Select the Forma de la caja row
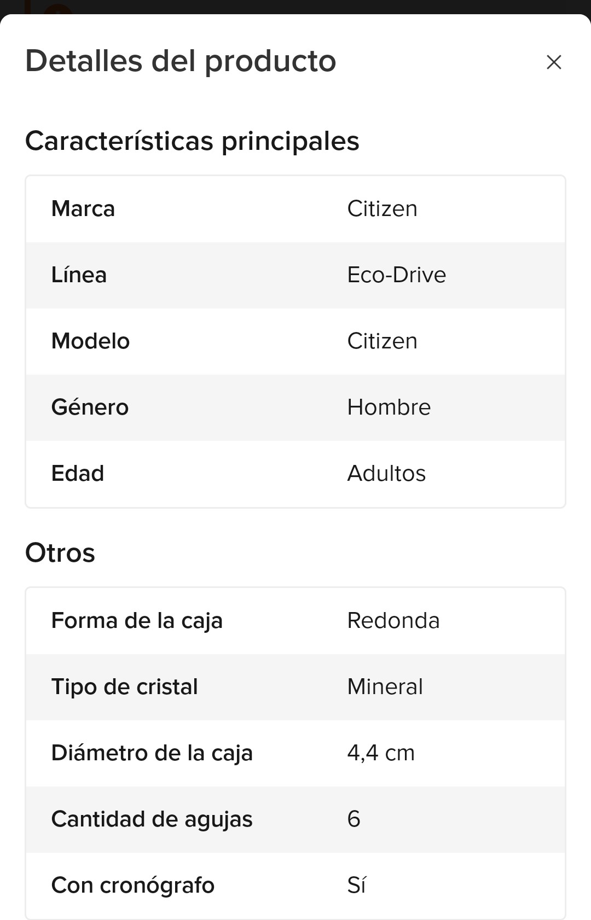This screenshot has height=920, width=591. (296, 621)
